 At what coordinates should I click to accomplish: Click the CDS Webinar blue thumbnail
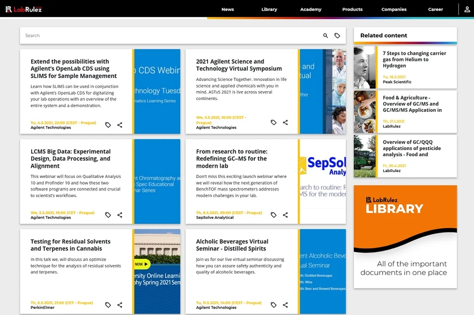click(157, 91)
